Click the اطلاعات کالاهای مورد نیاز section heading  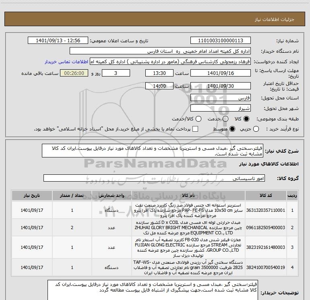(x=269, y=164)
